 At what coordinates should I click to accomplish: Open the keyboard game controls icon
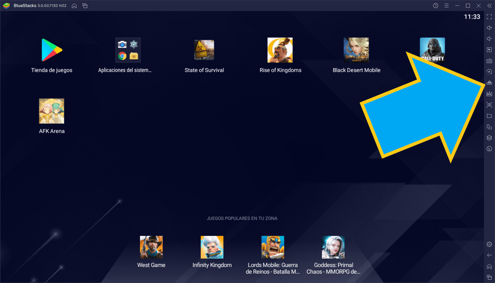tap(489, 61)
